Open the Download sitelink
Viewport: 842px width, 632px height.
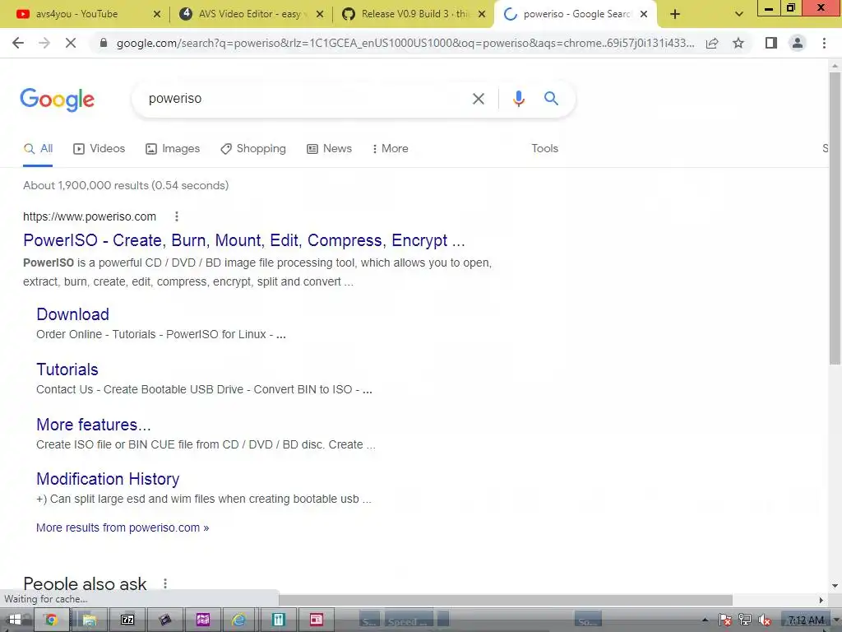tap(72, 314)
